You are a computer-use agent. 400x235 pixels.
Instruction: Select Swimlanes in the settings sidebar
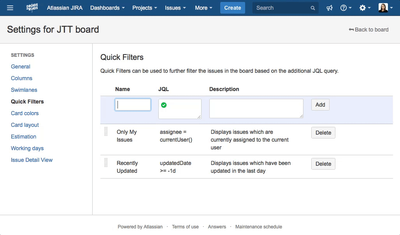pyautogui.click(x=24, y=90)
